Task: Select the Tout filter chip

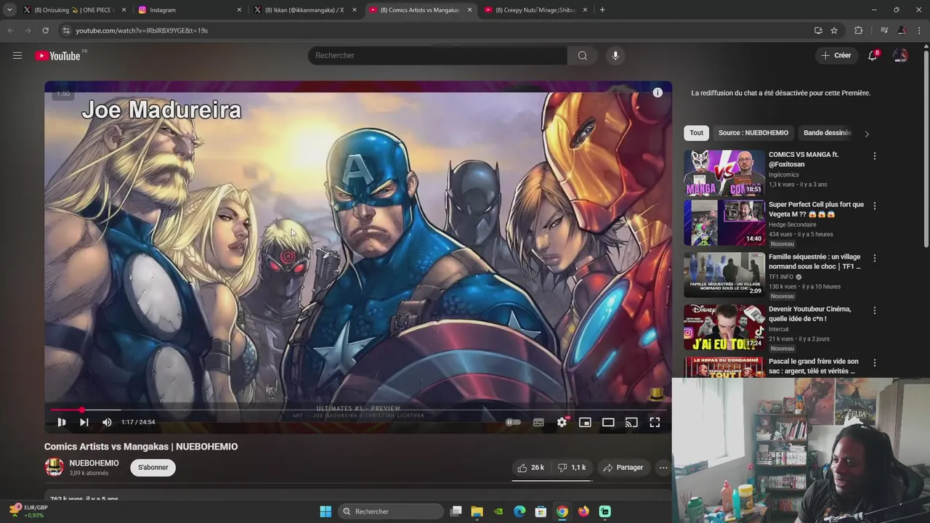Action: click(697, 133)
